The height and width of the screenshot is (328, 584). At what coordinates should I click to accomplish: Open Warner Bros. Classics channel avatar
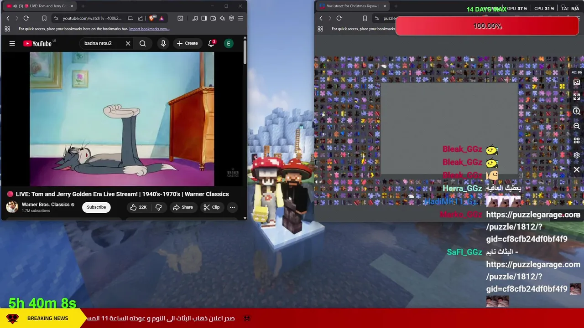12,207
